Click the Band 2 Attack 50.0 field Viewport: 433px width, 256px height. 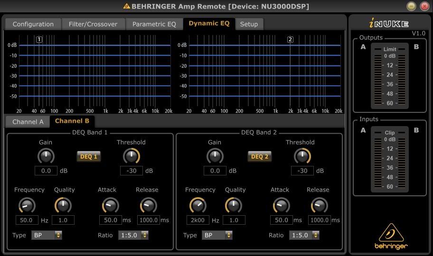click(282, 220)
